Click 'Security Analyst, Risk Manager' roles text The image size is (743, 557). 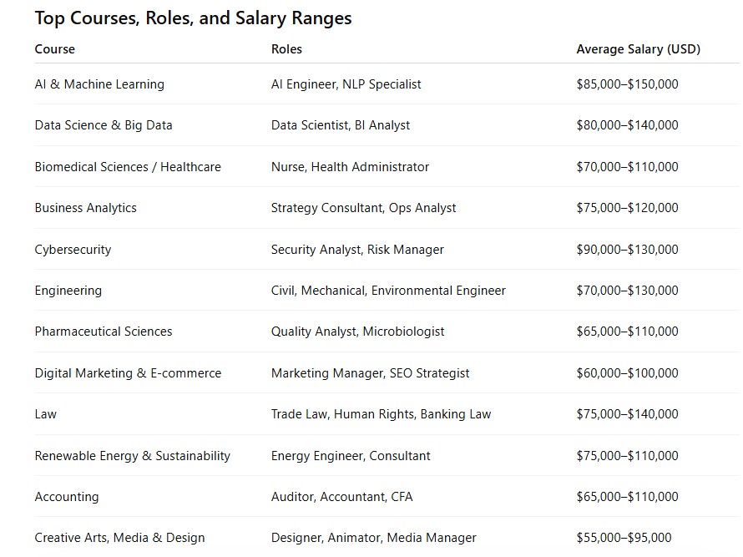coord(357,250)
